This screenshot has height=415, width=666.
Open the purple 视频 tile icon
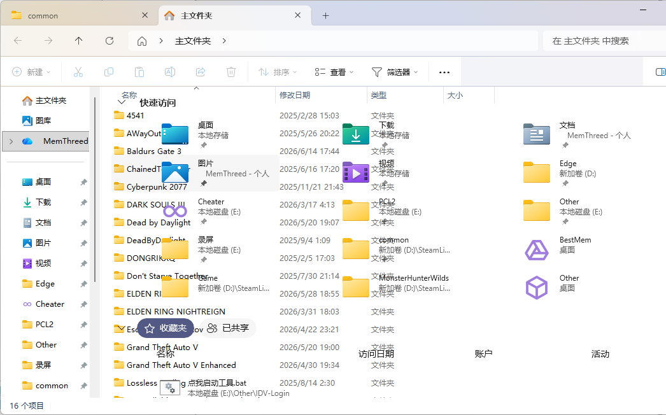pyautogui.click(x=356, y=172)
